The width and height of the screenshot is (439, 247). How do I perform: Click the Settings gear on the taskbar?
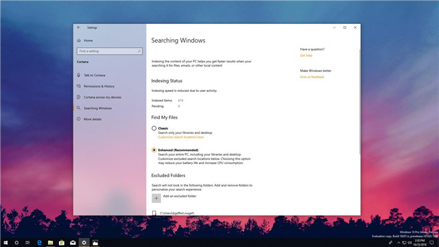tap(84, 242)
